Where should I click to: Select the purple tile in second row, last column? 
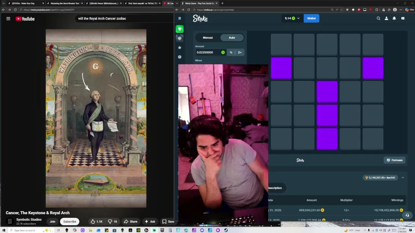[373, 68]
